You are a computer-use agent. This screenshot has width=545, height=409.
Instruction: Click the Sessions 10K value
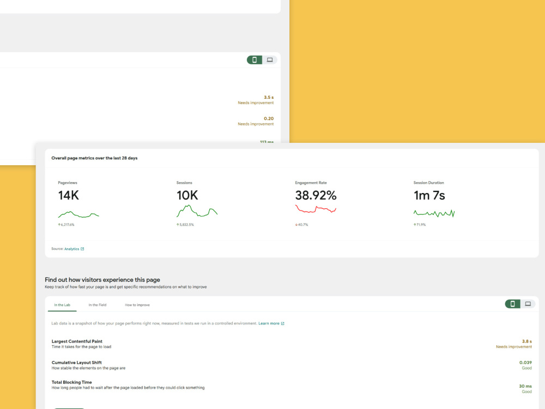click(x=187, y=195)
